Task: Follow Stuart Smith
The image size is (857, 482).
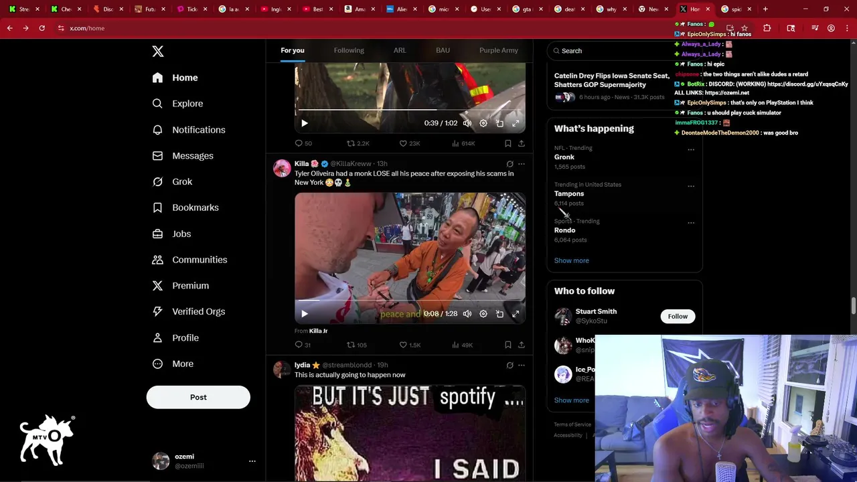Action: (678, 317)
